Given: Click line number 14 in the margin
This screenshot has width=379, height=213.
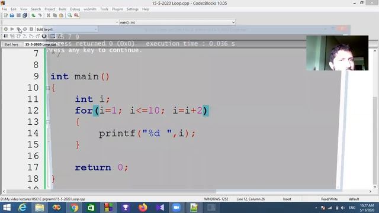Looking at the screenshot, I should 33,133.
